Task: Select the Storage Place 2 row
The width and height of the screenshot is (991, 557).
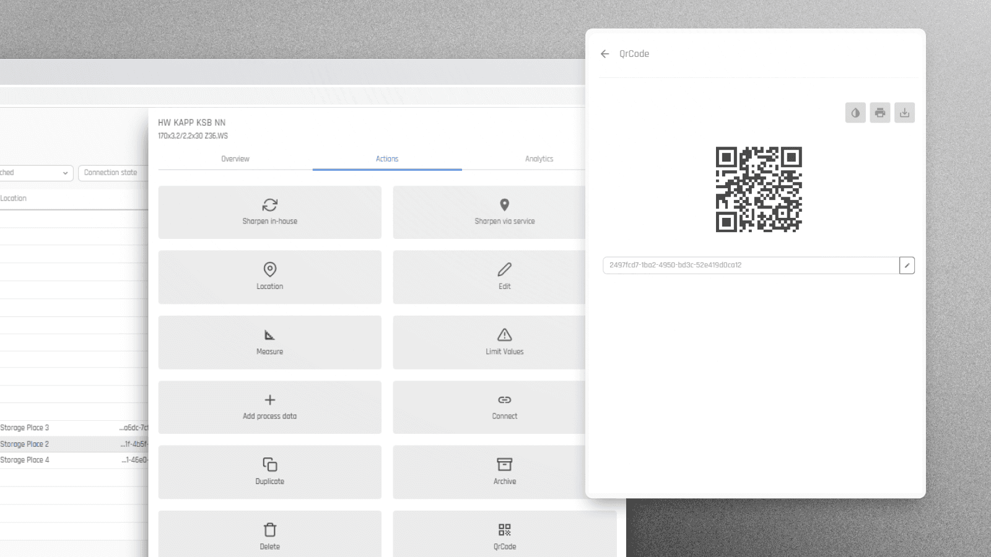Action: tap(74, 444)
